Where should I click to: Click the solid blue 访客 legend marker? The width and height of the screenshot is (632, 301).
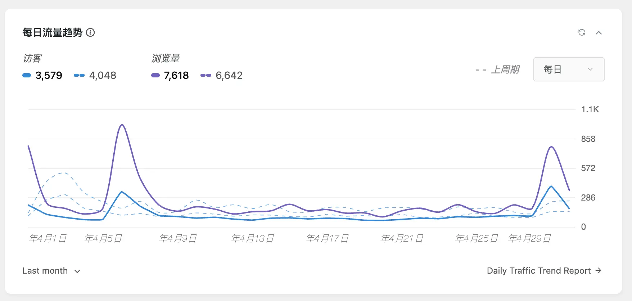(x=27, y=76)
